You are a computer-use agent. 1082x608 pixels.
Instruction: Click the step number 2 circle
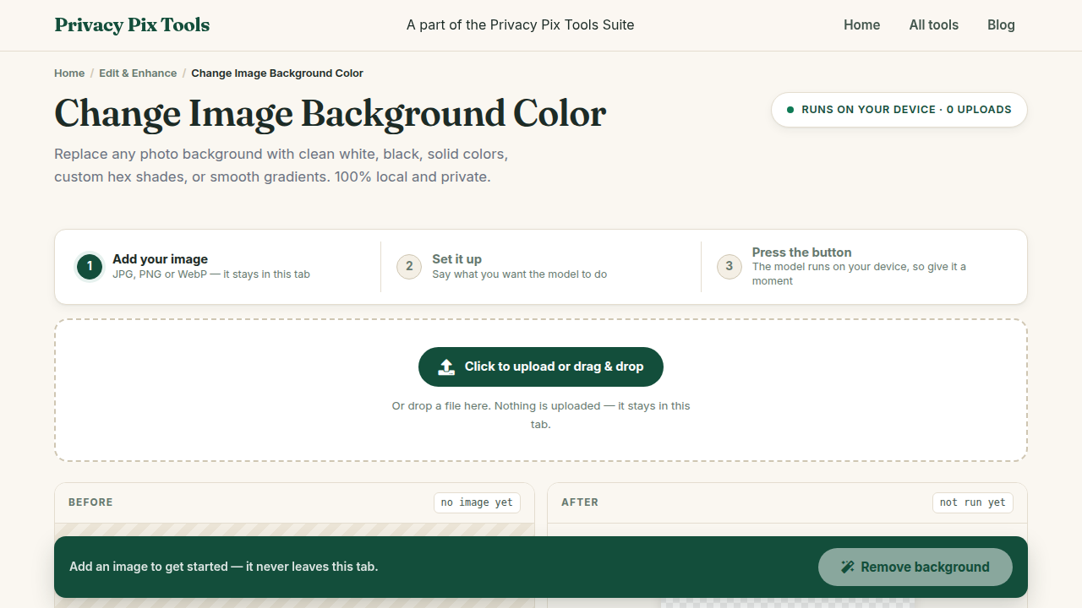coord(409,267)
